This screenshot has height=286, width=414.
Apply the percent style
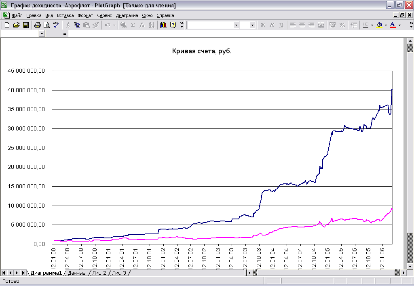(342, 25)
